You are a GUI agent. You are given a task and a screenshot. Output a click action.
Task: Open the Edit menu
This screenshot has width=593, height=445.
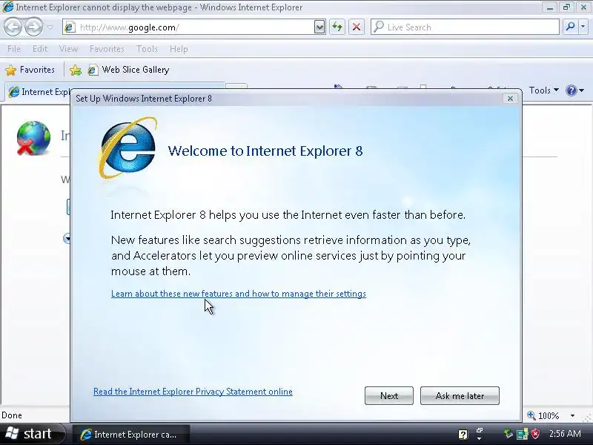pos(40,49)
